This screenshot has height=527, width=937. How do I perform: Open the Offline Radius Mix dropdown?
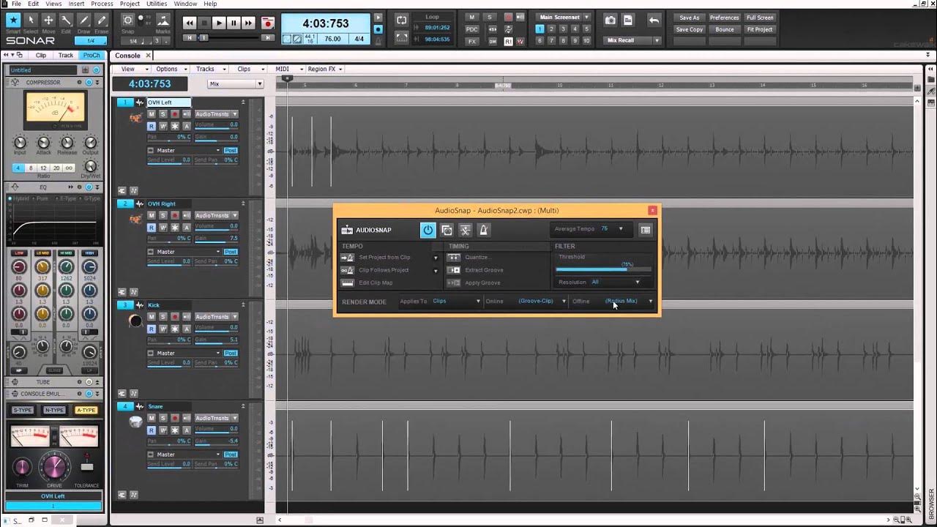coord(650,301)
